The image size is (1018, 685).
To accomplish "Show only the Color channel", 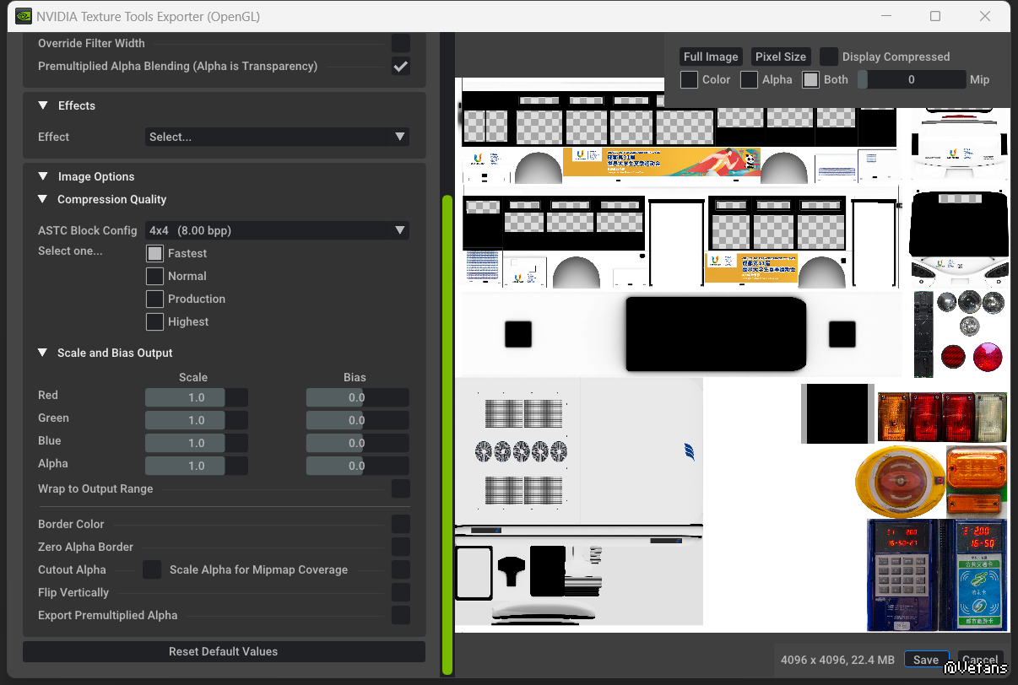I will pos(690,79).
